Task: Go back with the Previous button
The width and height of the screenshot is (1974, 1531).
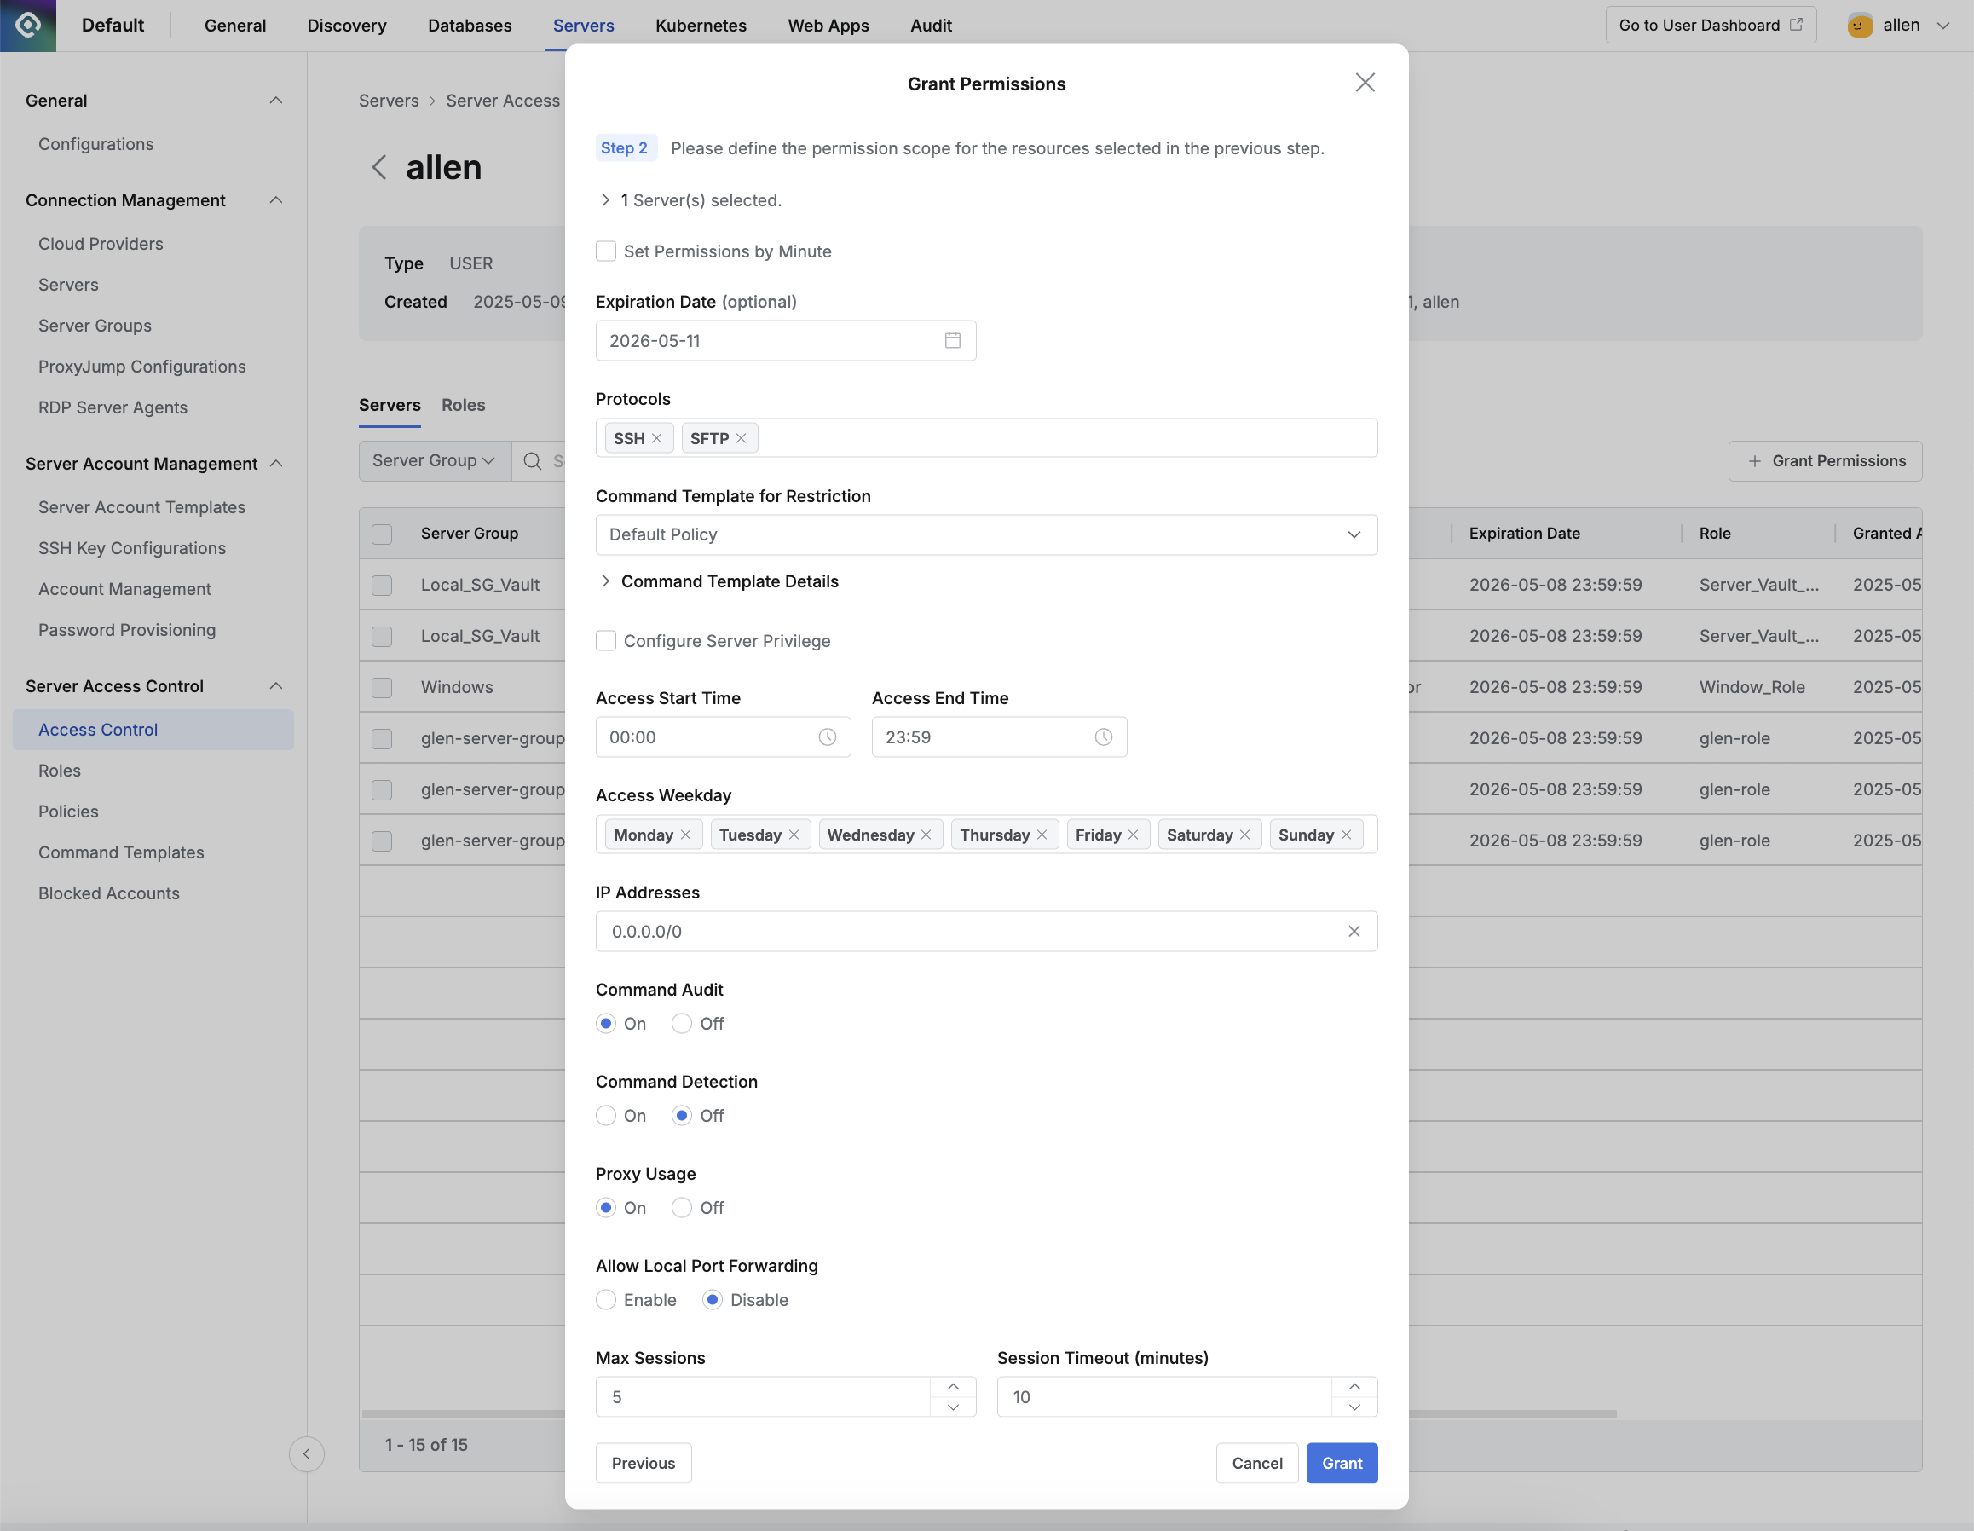Action: tap(643, 1463)
